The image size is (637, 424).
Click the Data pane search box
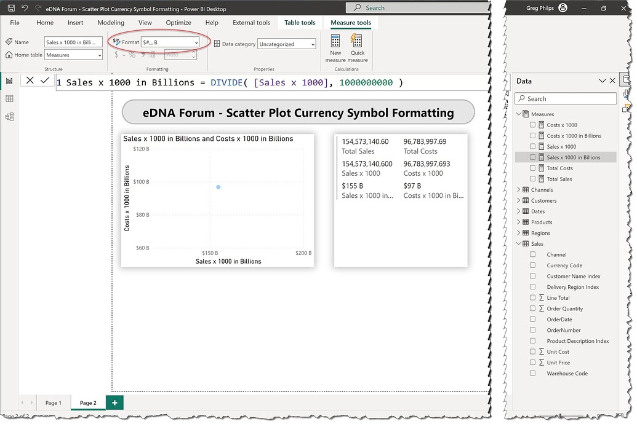point(565,98)
